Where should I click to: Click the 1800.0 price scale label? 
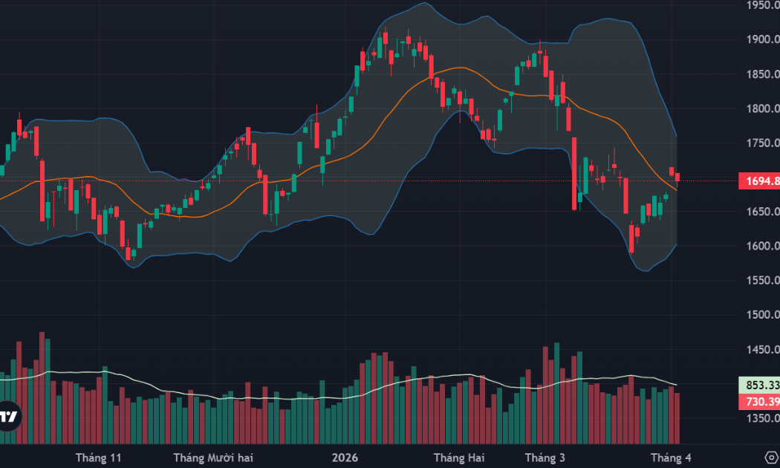pyautogui.click(x=762, y=108)
